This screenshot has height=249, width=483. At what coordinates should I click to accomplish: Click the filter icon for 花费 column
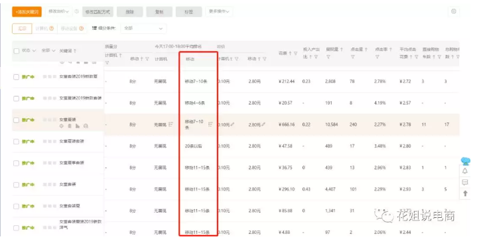click(x=296, y=54)
